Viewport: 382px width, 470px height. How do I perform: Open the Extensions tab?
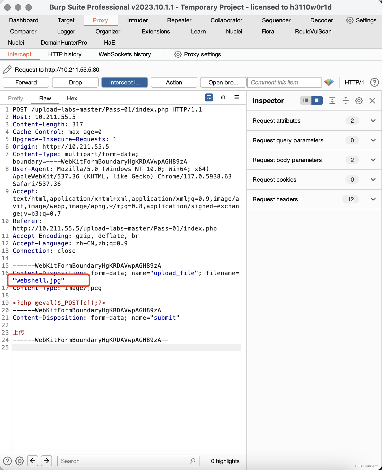click(x=156, y=32)
